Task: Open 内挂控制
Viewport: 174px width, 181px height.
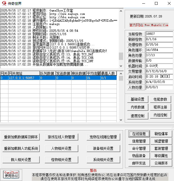Action: 160,115
